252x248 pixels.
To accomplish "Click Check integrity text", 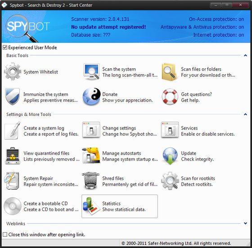I will point(198,159).
